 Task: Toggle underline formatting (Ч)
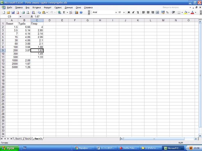(x=138, y=12)
